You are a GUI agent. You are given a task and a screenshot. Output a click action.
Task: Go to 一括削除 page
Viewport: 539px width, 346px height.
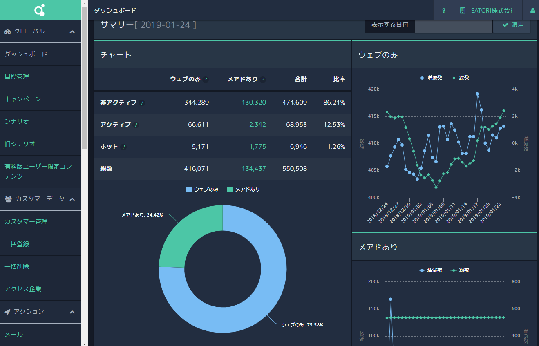pyautogui.click(x=40, y=266)
